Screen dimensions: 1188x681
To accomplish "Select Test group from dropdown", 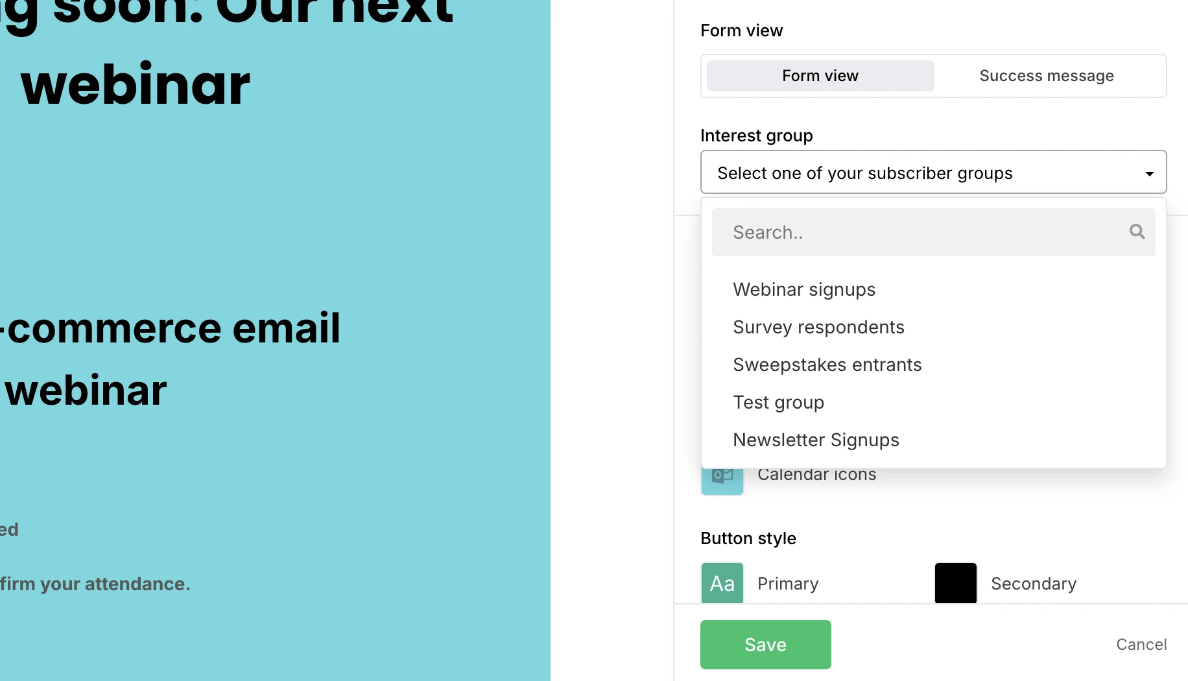I will click(x=778, y=402).
